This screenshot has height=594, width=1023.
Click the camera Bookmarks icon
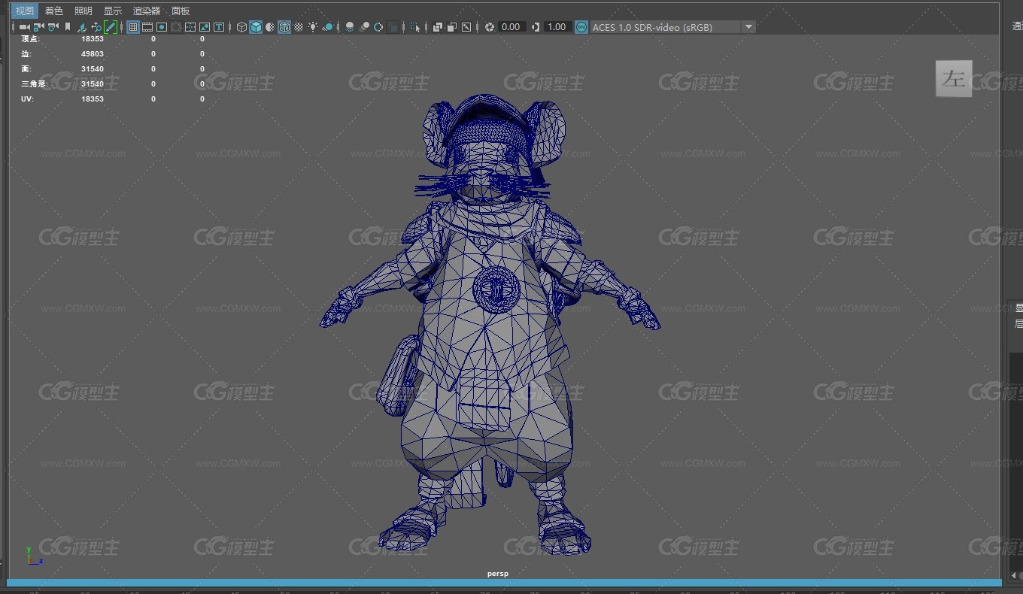coord(68,27)
